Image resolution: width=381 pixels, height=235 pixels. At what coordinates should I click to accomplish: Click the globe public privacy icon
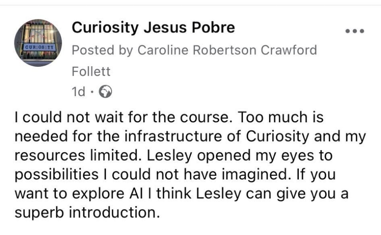(105, 92)
